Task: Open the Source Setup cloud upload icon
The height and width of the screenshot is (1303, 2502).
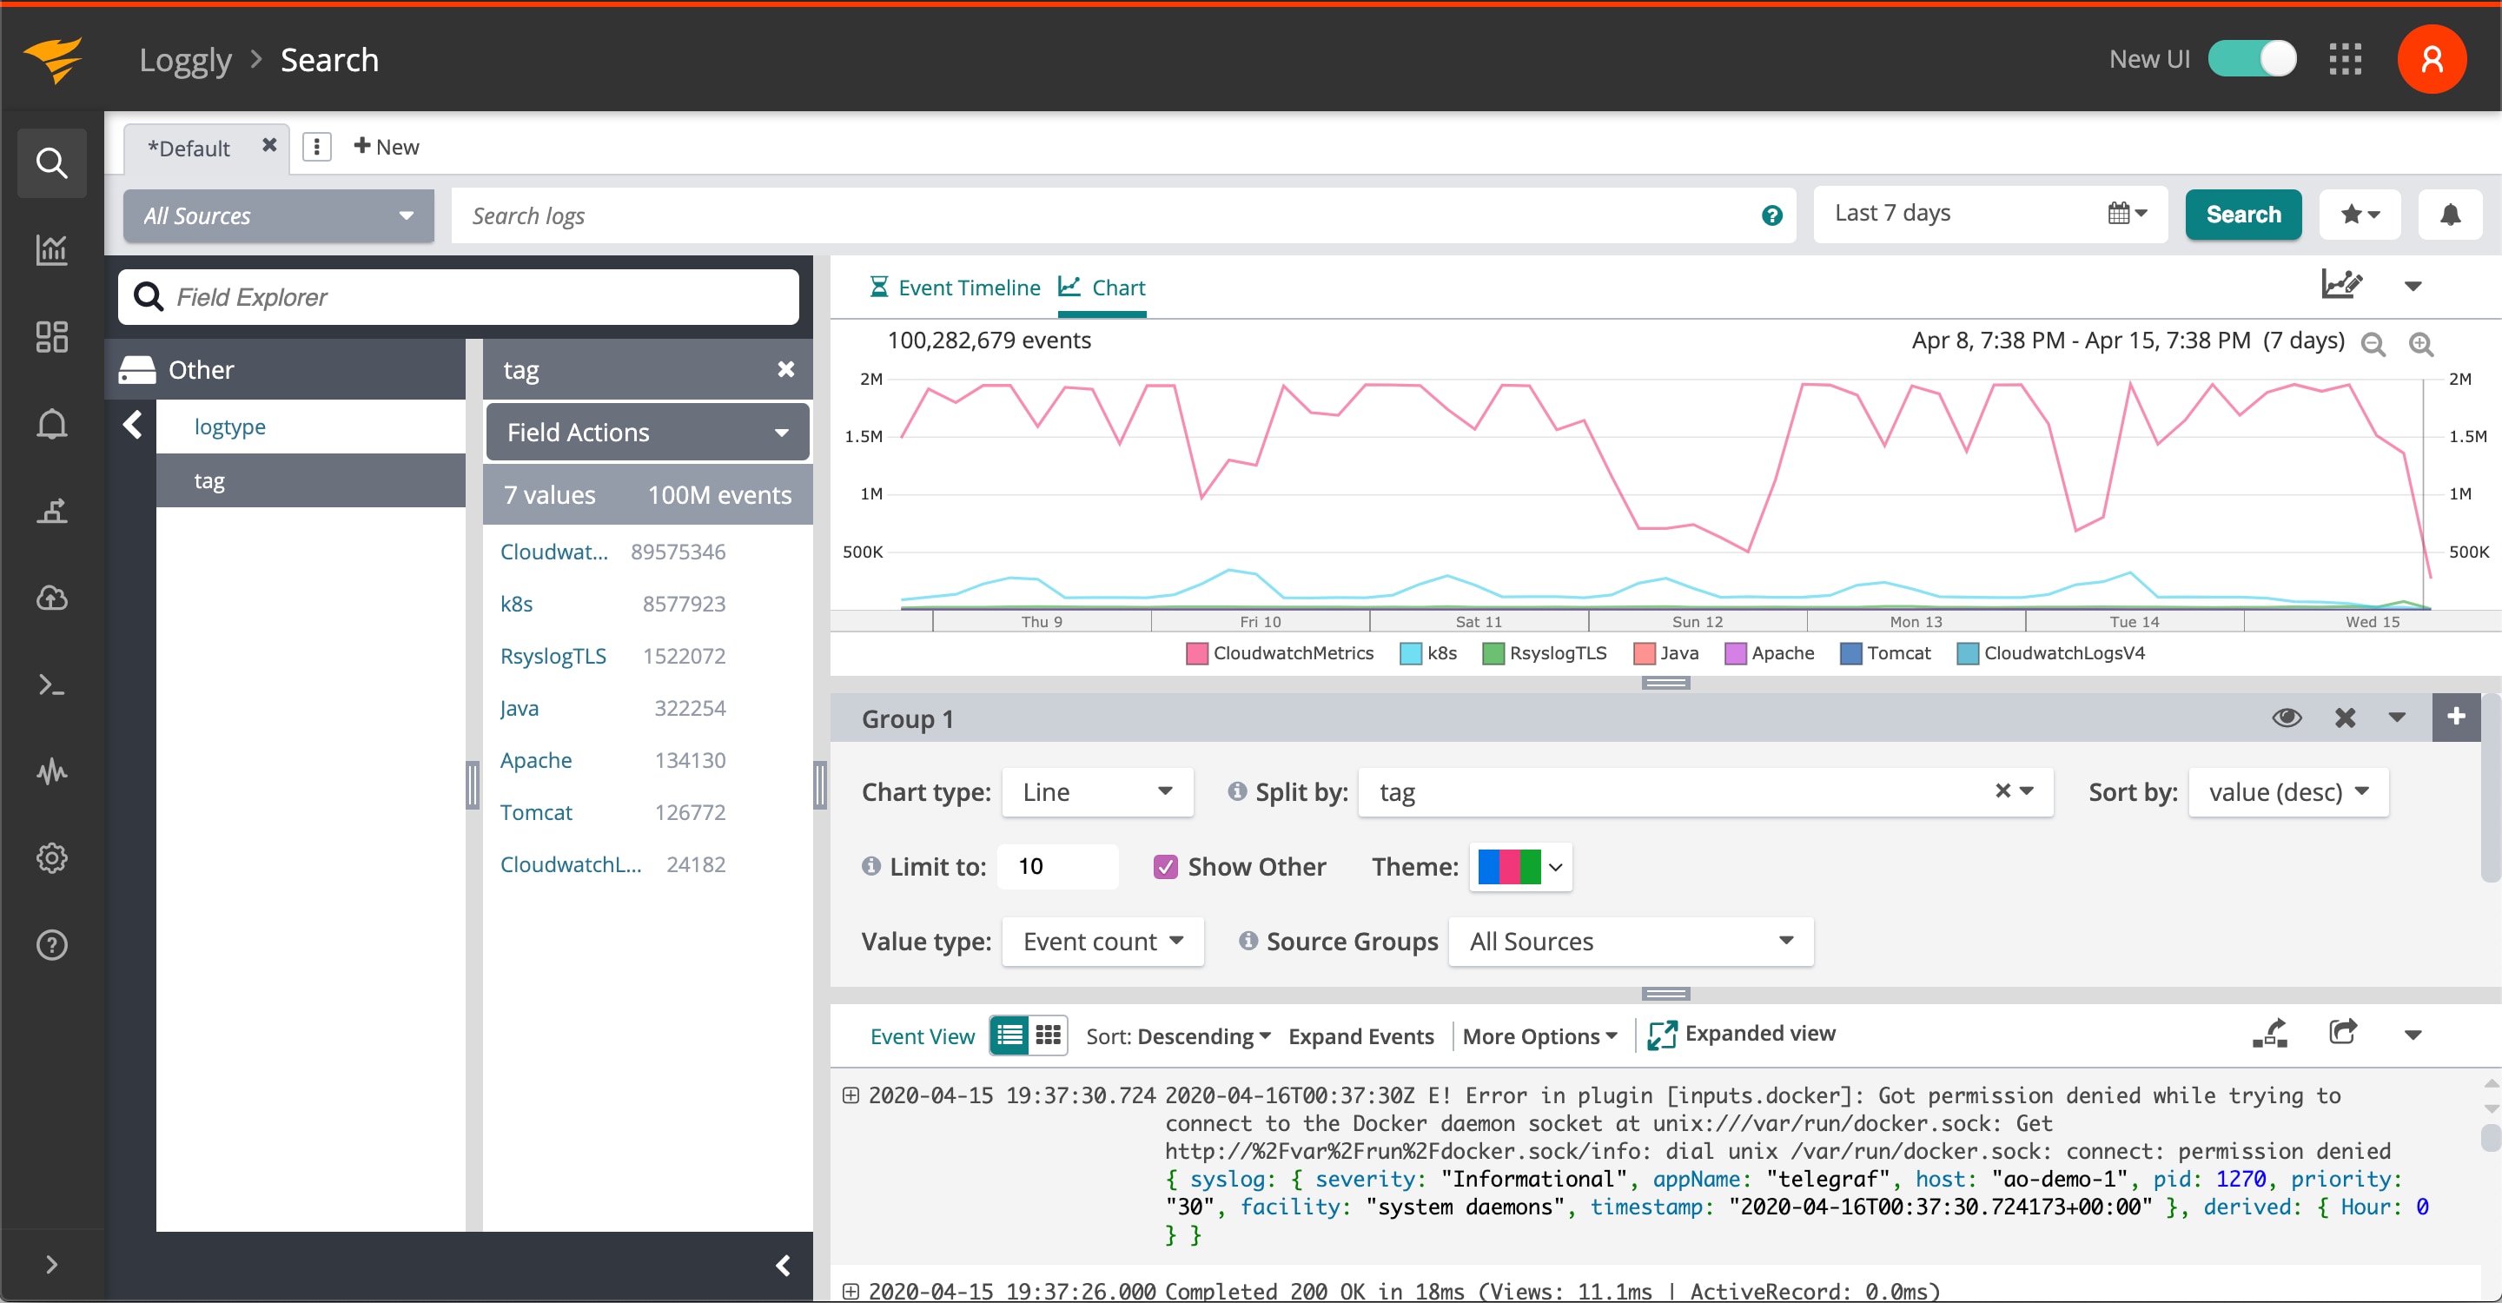Action: tap(51, 599)
